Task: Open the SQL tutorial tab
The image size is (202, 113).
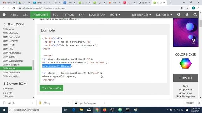Action: pyautogui.click(x=56, y=15)
